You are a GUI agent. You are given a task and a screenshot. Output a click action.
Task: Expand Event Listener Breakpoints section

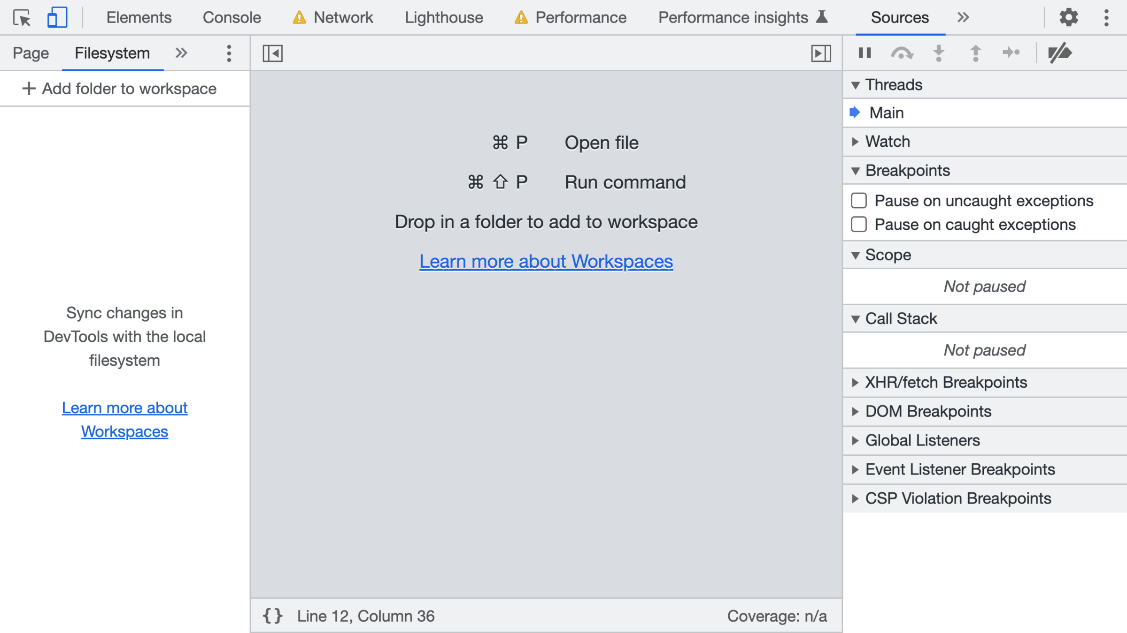coord(960,469)
